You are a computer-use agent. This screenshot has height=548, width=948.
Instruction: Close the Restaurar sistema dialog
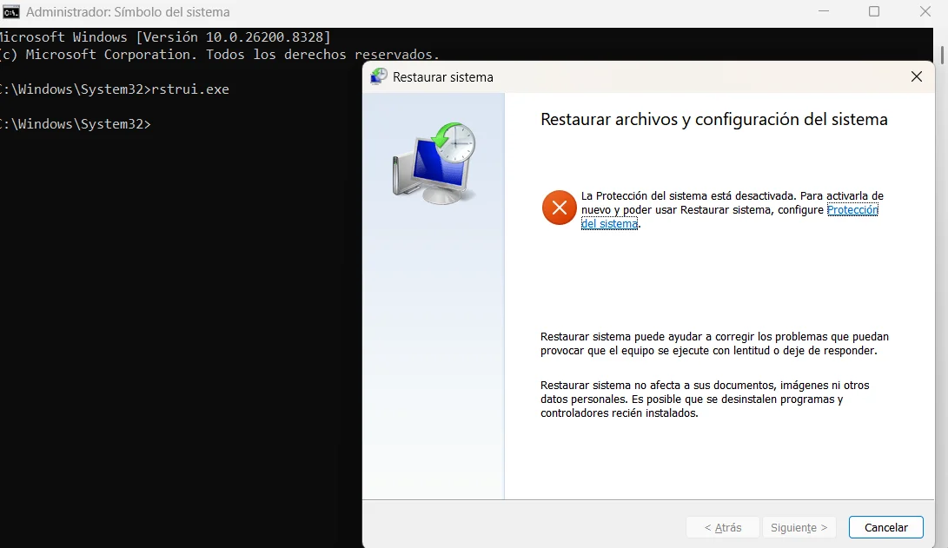click(917, 76)
